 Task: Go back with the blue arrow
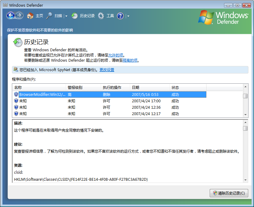(11, 16)
